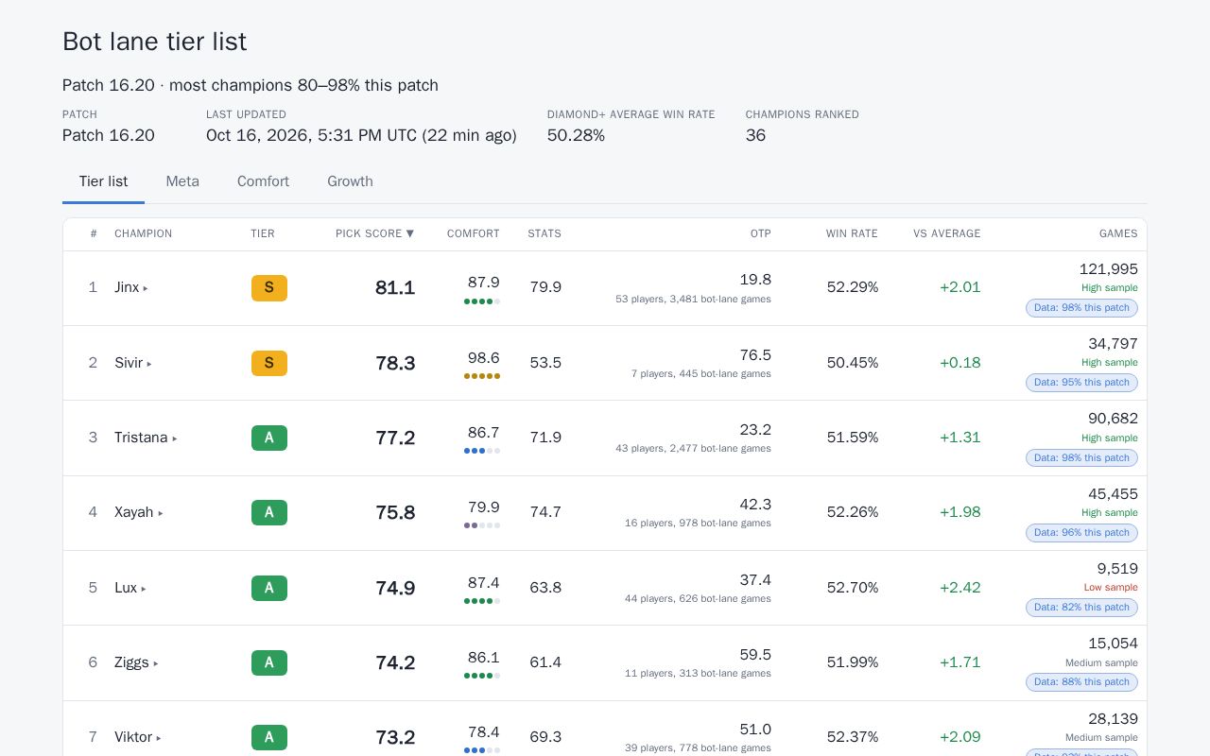Sort by Comfort column header
1210x756 pixels.
pos(474,233)
